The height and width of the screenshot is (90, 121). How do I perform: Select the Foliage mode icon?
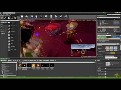[x=12, y=18]
